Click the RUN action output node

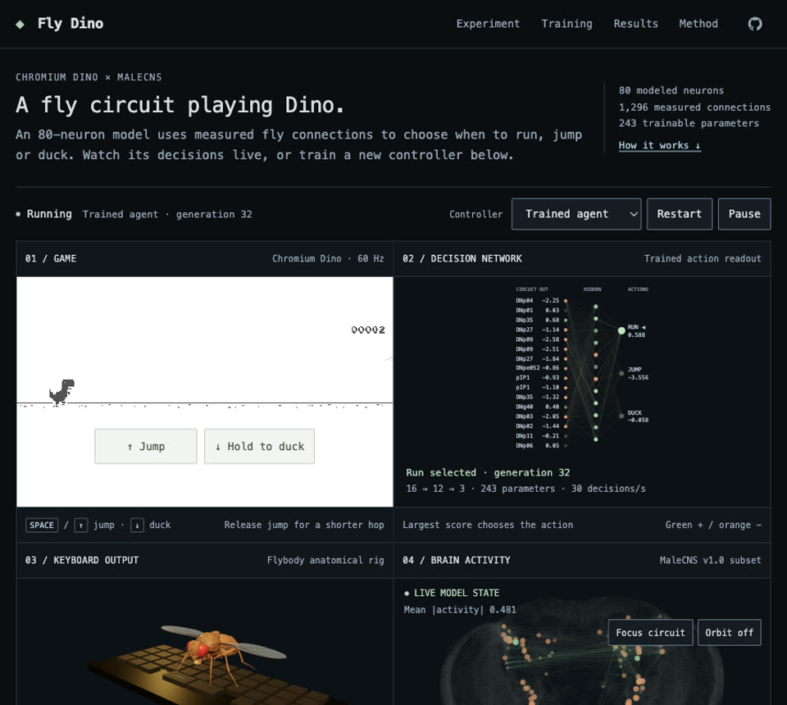coord(621,330)
